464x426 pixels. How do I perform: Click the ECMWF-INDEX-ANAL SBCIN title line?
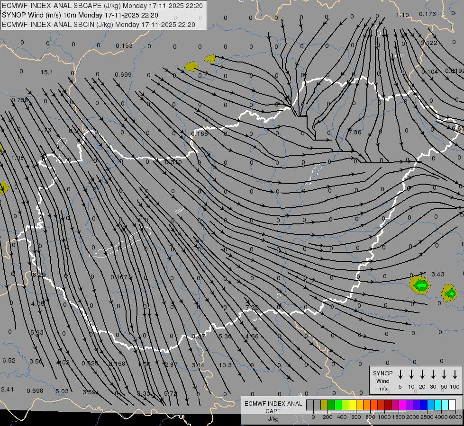coord(99,25)
